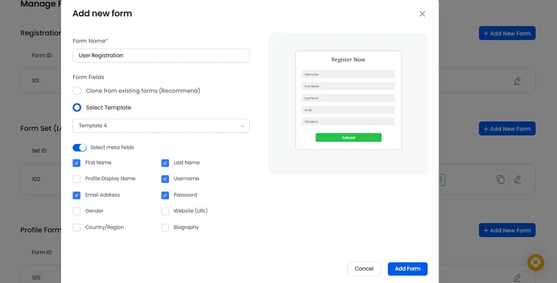
Task: Click edit pencil icon for form 101
Action: tap(517, 81)
